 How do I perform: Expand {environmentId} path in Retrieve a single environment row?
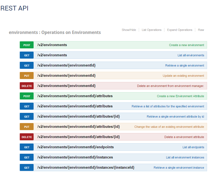(x=66, y=65)
